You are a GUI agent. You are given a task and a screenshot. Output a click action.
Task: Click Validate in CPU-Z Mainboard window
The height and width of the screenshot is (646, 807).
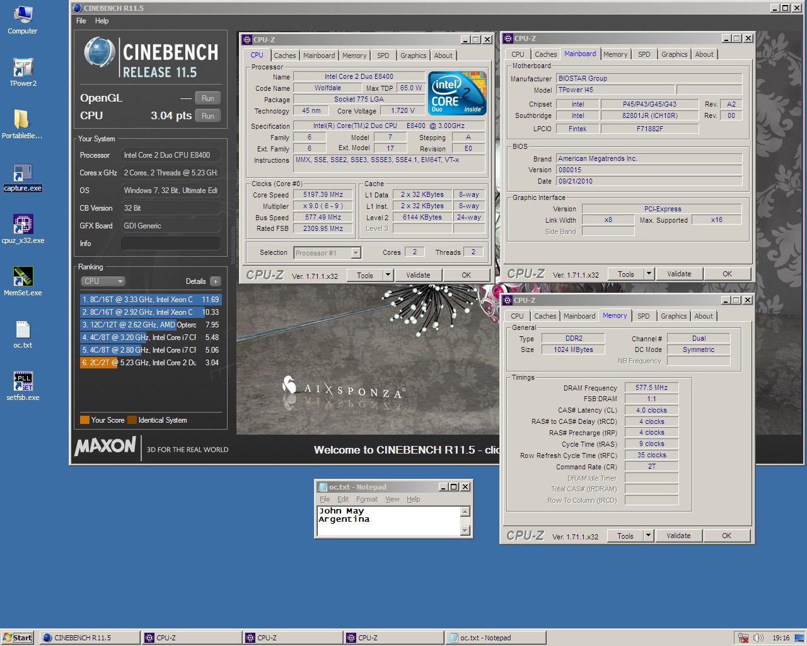click(x=679, y=274)
